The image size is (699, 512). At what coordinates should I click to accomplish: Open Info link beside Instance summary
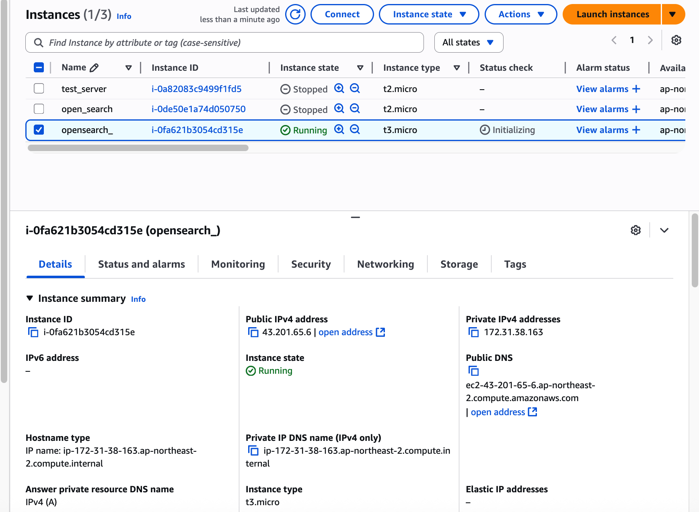(x=138, y=299)
